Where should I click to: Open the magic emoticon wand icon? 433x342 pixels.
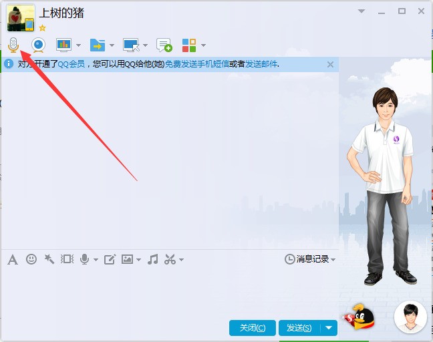click(x=49, y=259)
